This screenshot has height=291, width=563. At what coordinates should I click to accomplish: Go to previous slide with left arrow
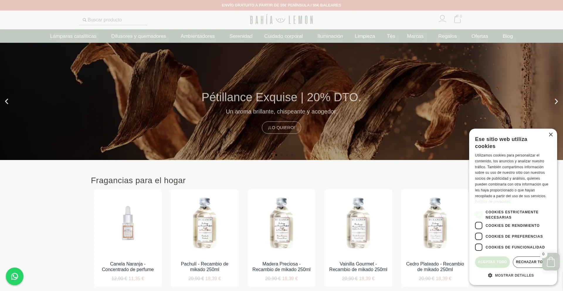(x=7, y=101)
